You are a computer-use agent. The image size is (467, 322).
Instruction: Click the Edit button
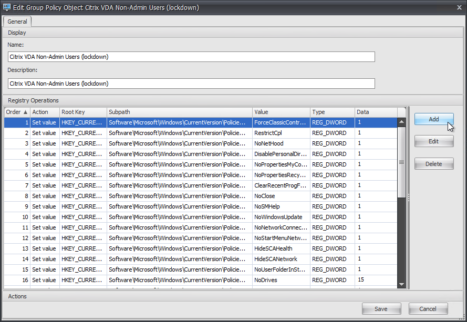[433, 141]
